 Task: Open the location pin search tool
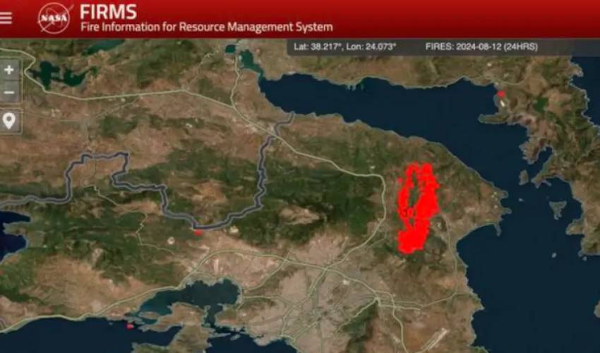pos(9,121)
